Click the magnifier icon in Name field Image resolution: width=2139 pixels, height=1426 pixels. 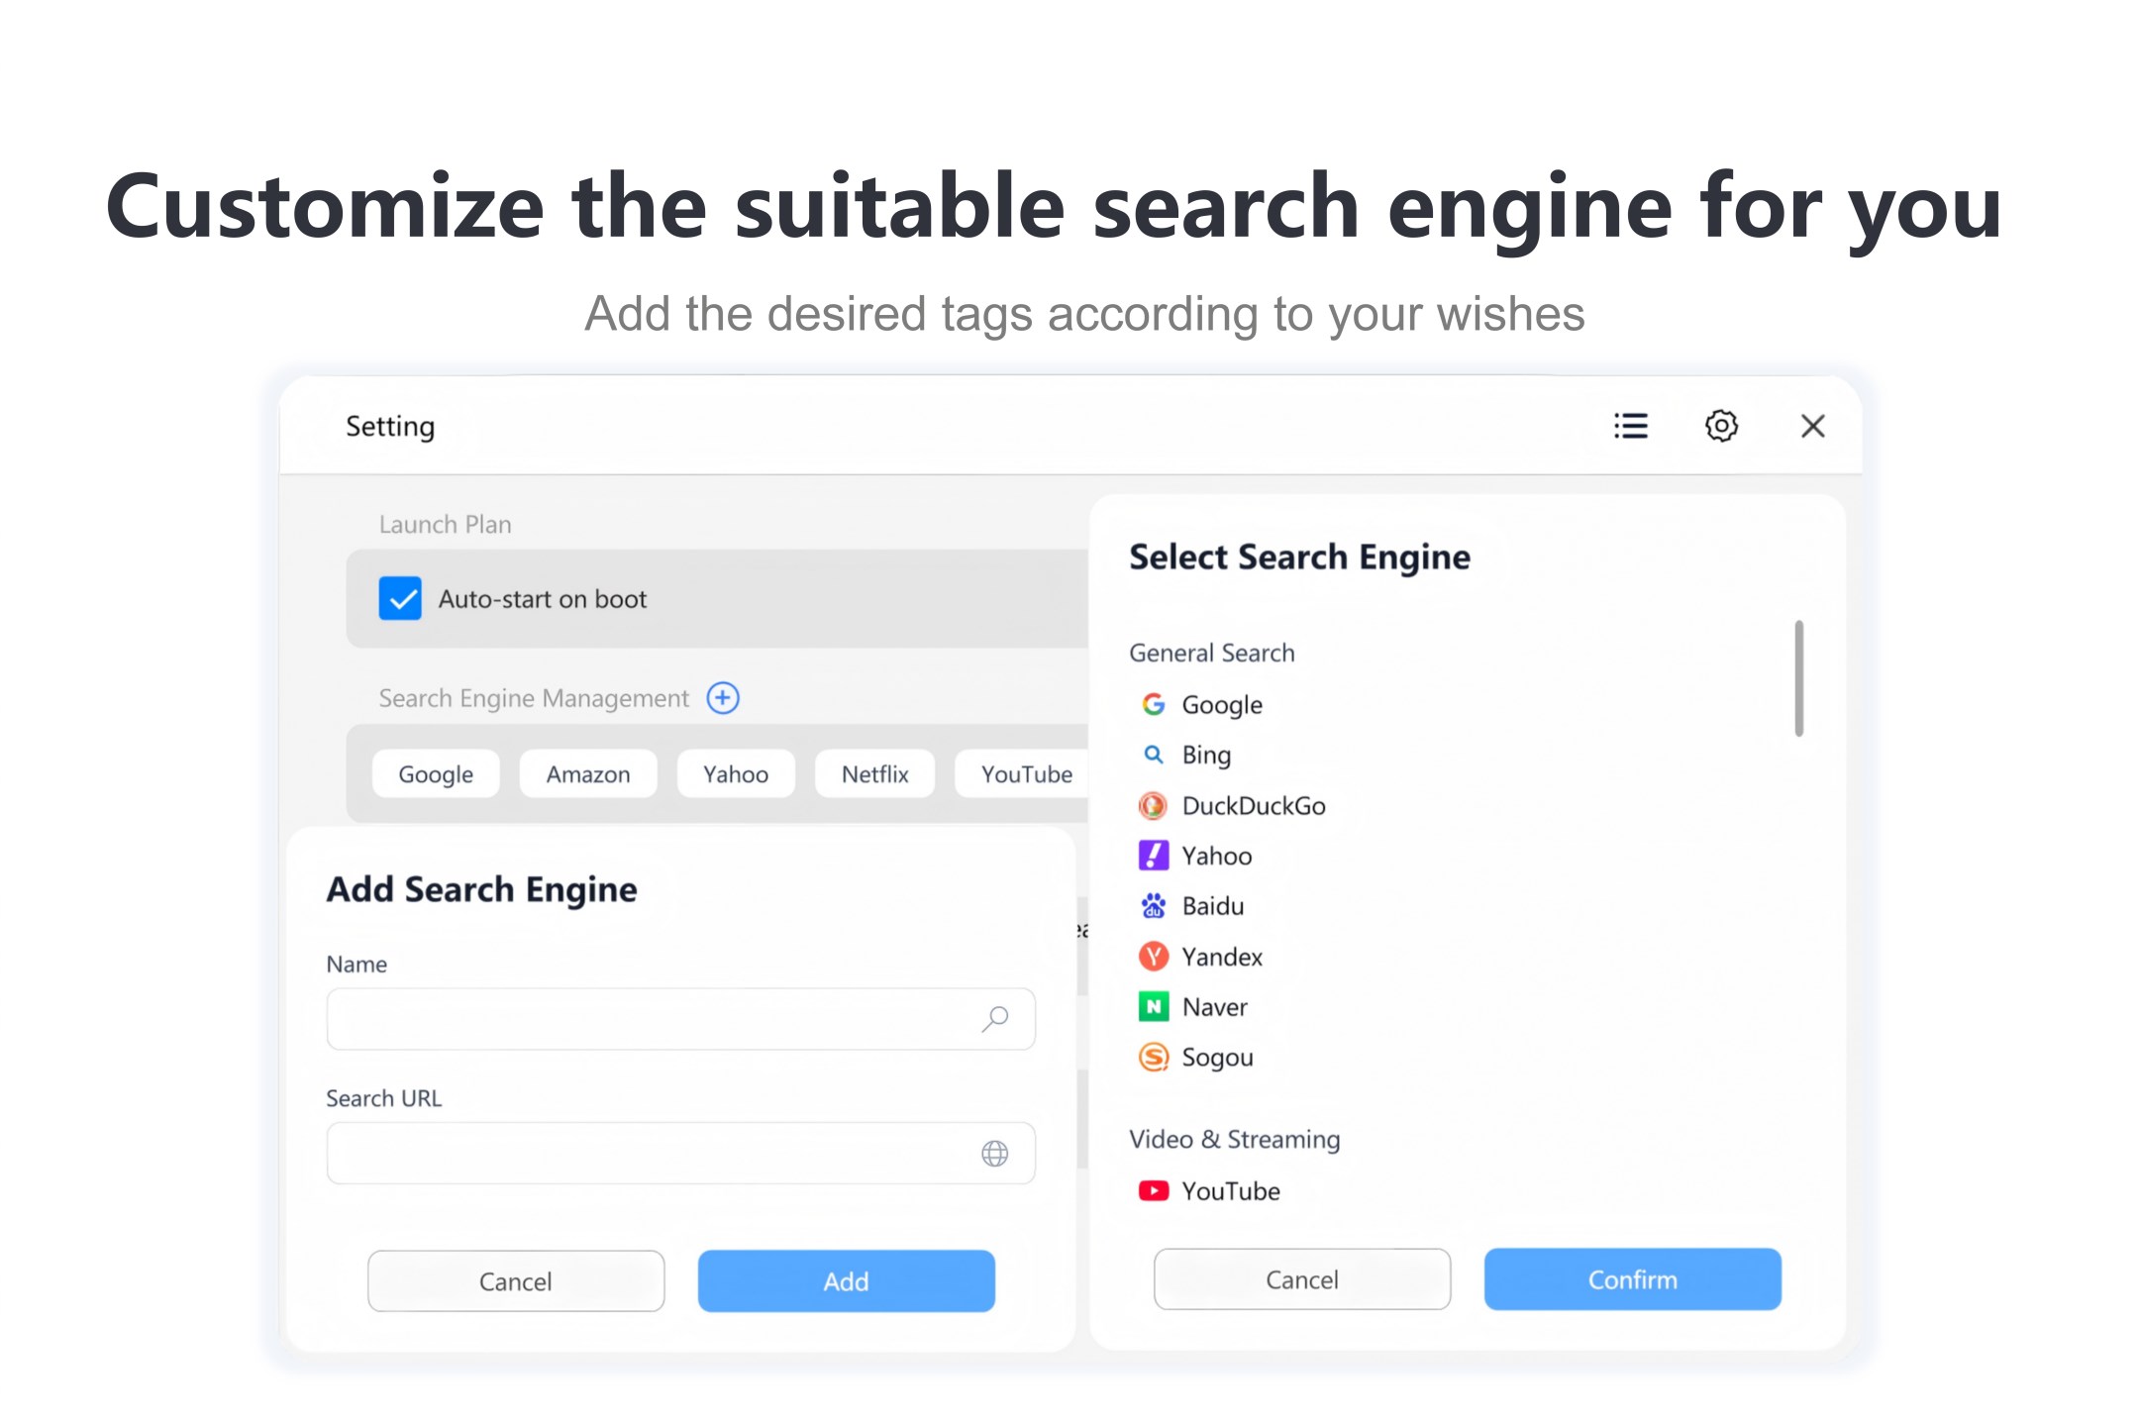point(995,1018)
